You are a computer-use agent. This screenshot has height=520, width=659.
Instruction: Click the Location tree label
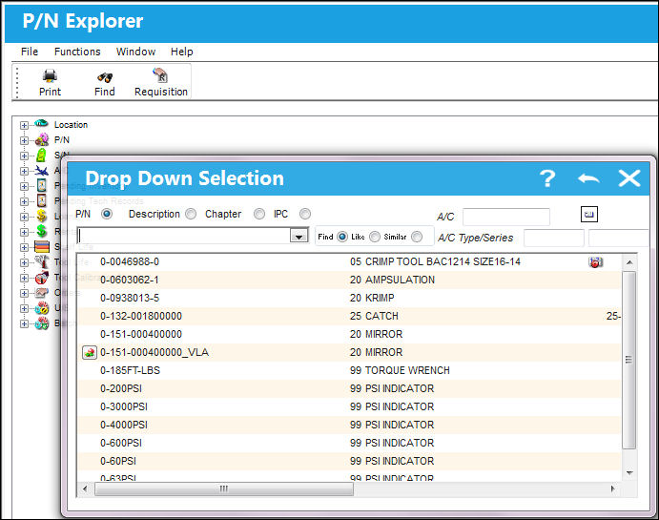(71, 125)
